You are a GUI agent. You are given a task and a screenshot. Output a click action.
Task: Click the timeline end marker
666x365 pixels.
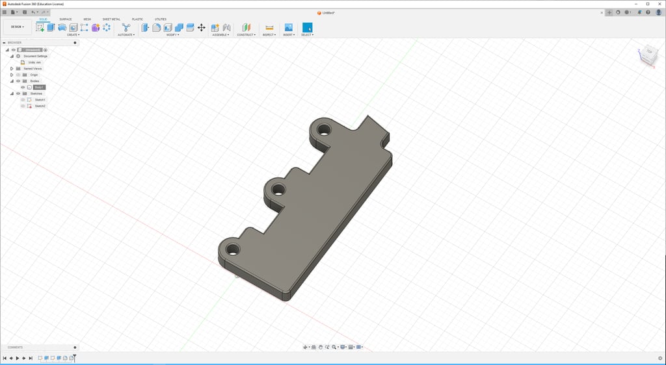click(x=75, y=358)
